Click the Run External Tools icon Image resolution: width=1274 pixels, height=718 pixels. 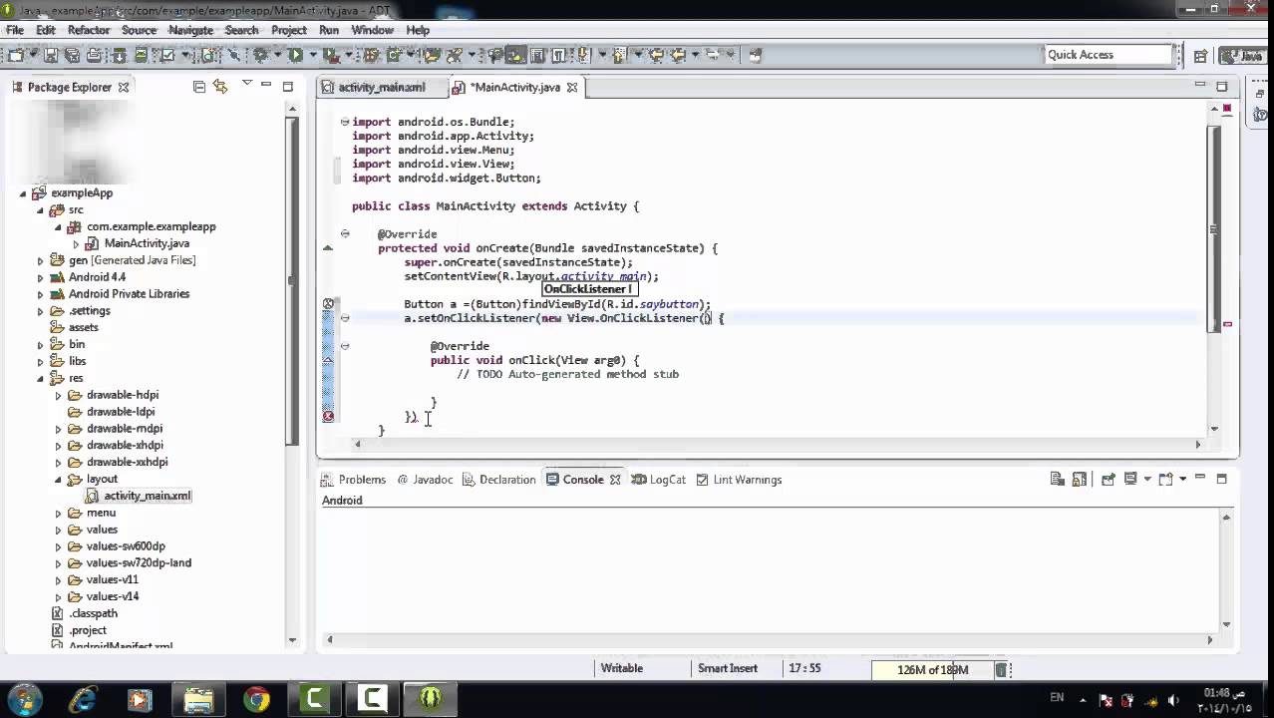pyautogui.click(x=330, y=55)
